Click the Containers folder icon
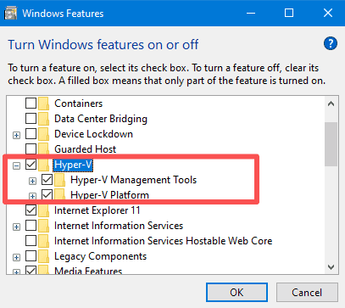 [44, 104]
